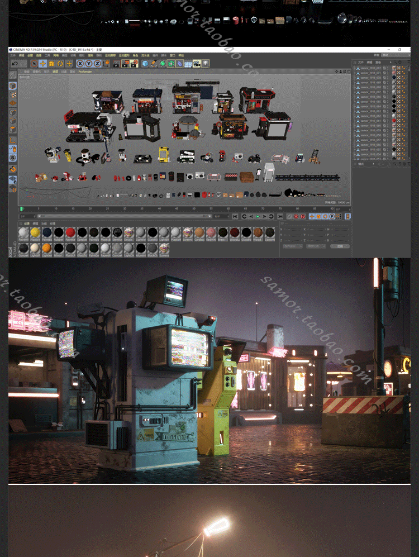Select Texture mode checker icon in left sidebar
The width and height of the screenshot is (419, 557).
click(x=12, y=94)
